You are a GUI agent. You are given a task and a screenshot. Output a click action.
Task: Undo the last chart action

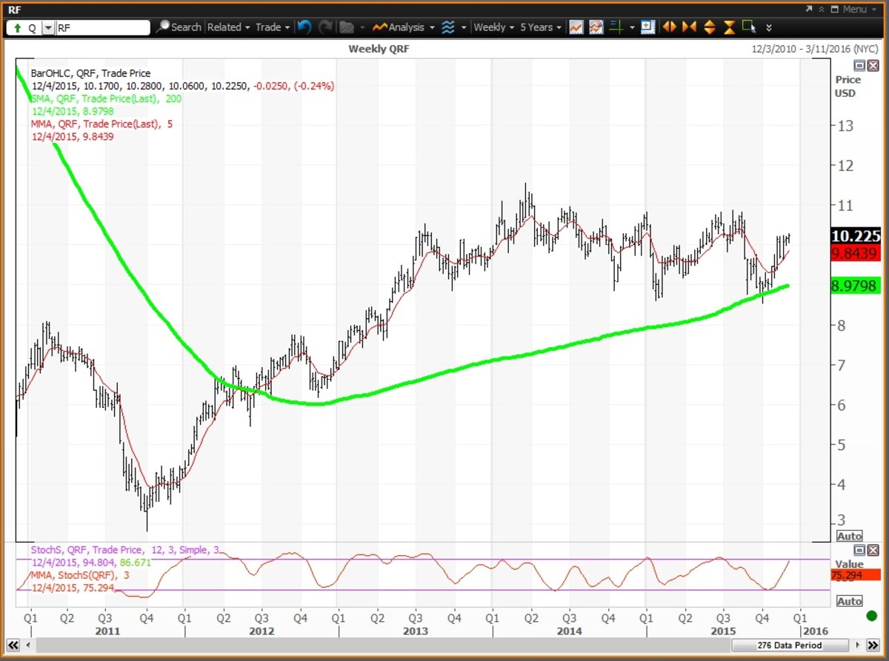304,27
